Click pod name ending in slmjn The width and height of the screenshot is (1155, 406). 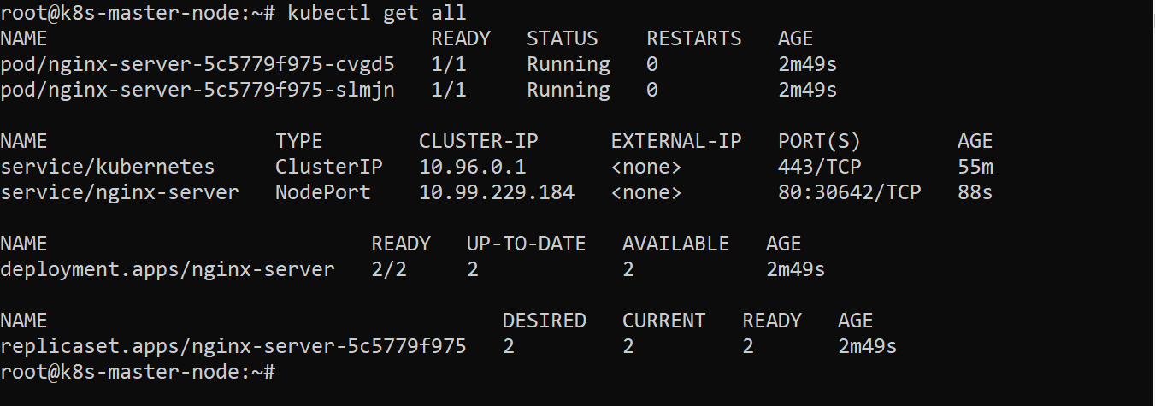pos(197,90)
